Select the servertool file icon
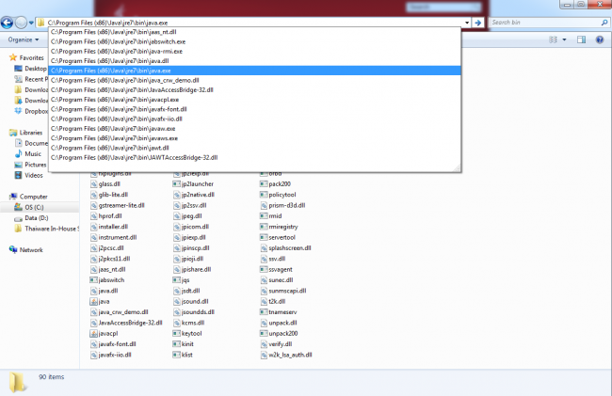Viewport: 612px width, 396px height. tap(264, 237)
